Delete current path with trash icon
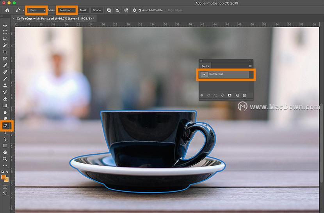 click(244, 95)
